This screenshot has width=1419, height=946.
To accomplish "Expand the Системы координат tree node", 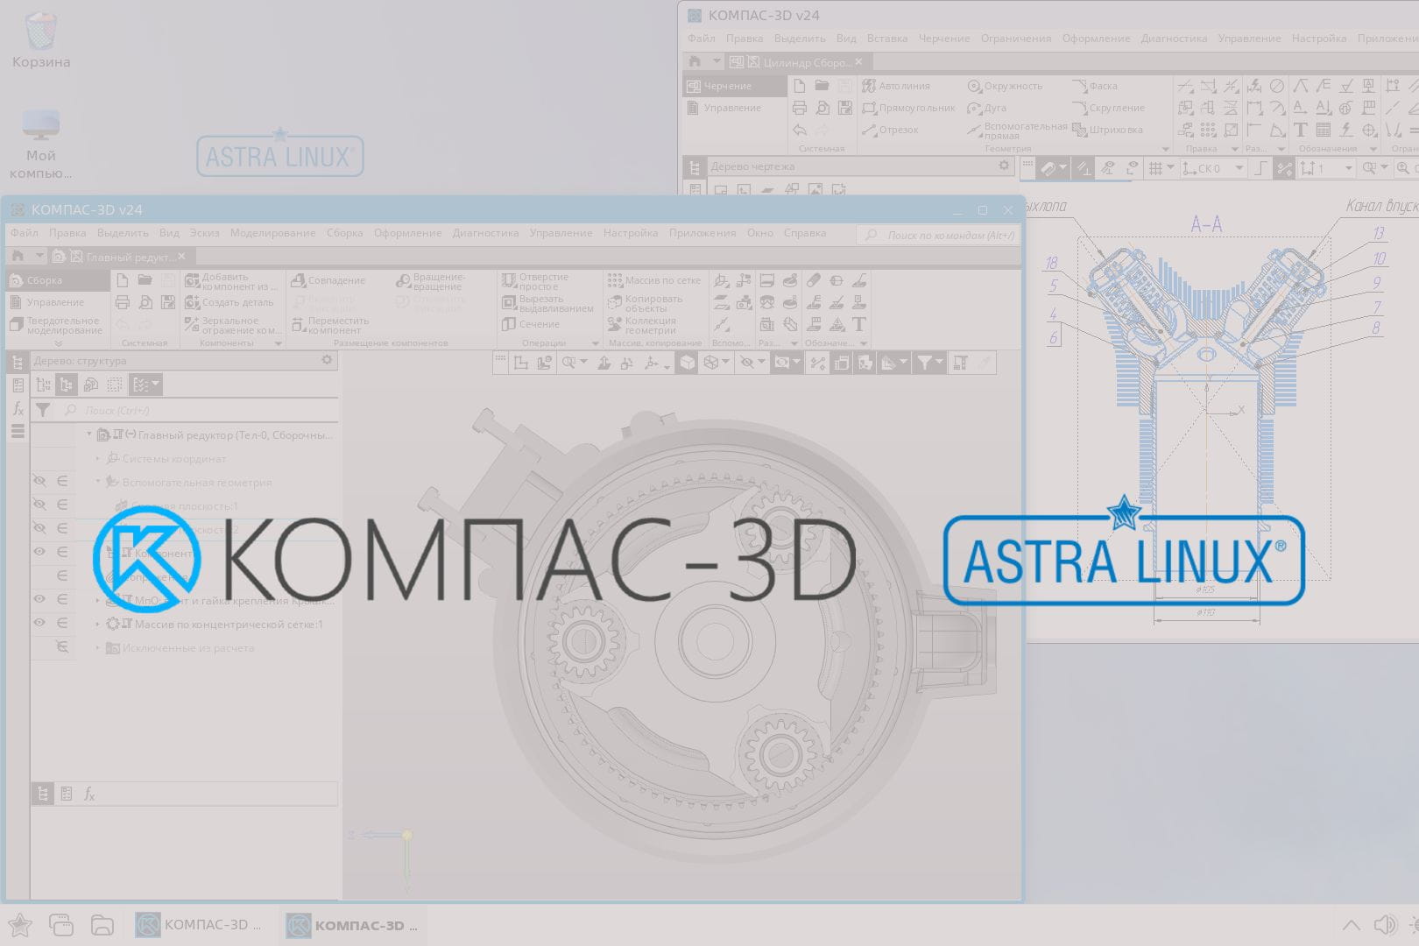I will tap(98, 459).
